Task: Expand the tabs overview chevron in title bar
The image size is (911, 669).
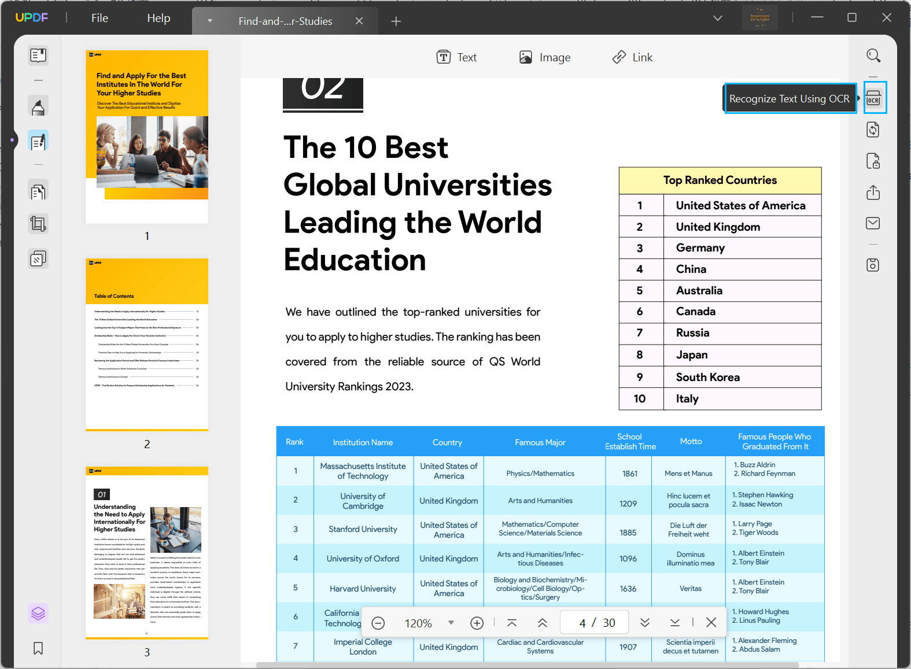Action: click(x=718, y=18)
